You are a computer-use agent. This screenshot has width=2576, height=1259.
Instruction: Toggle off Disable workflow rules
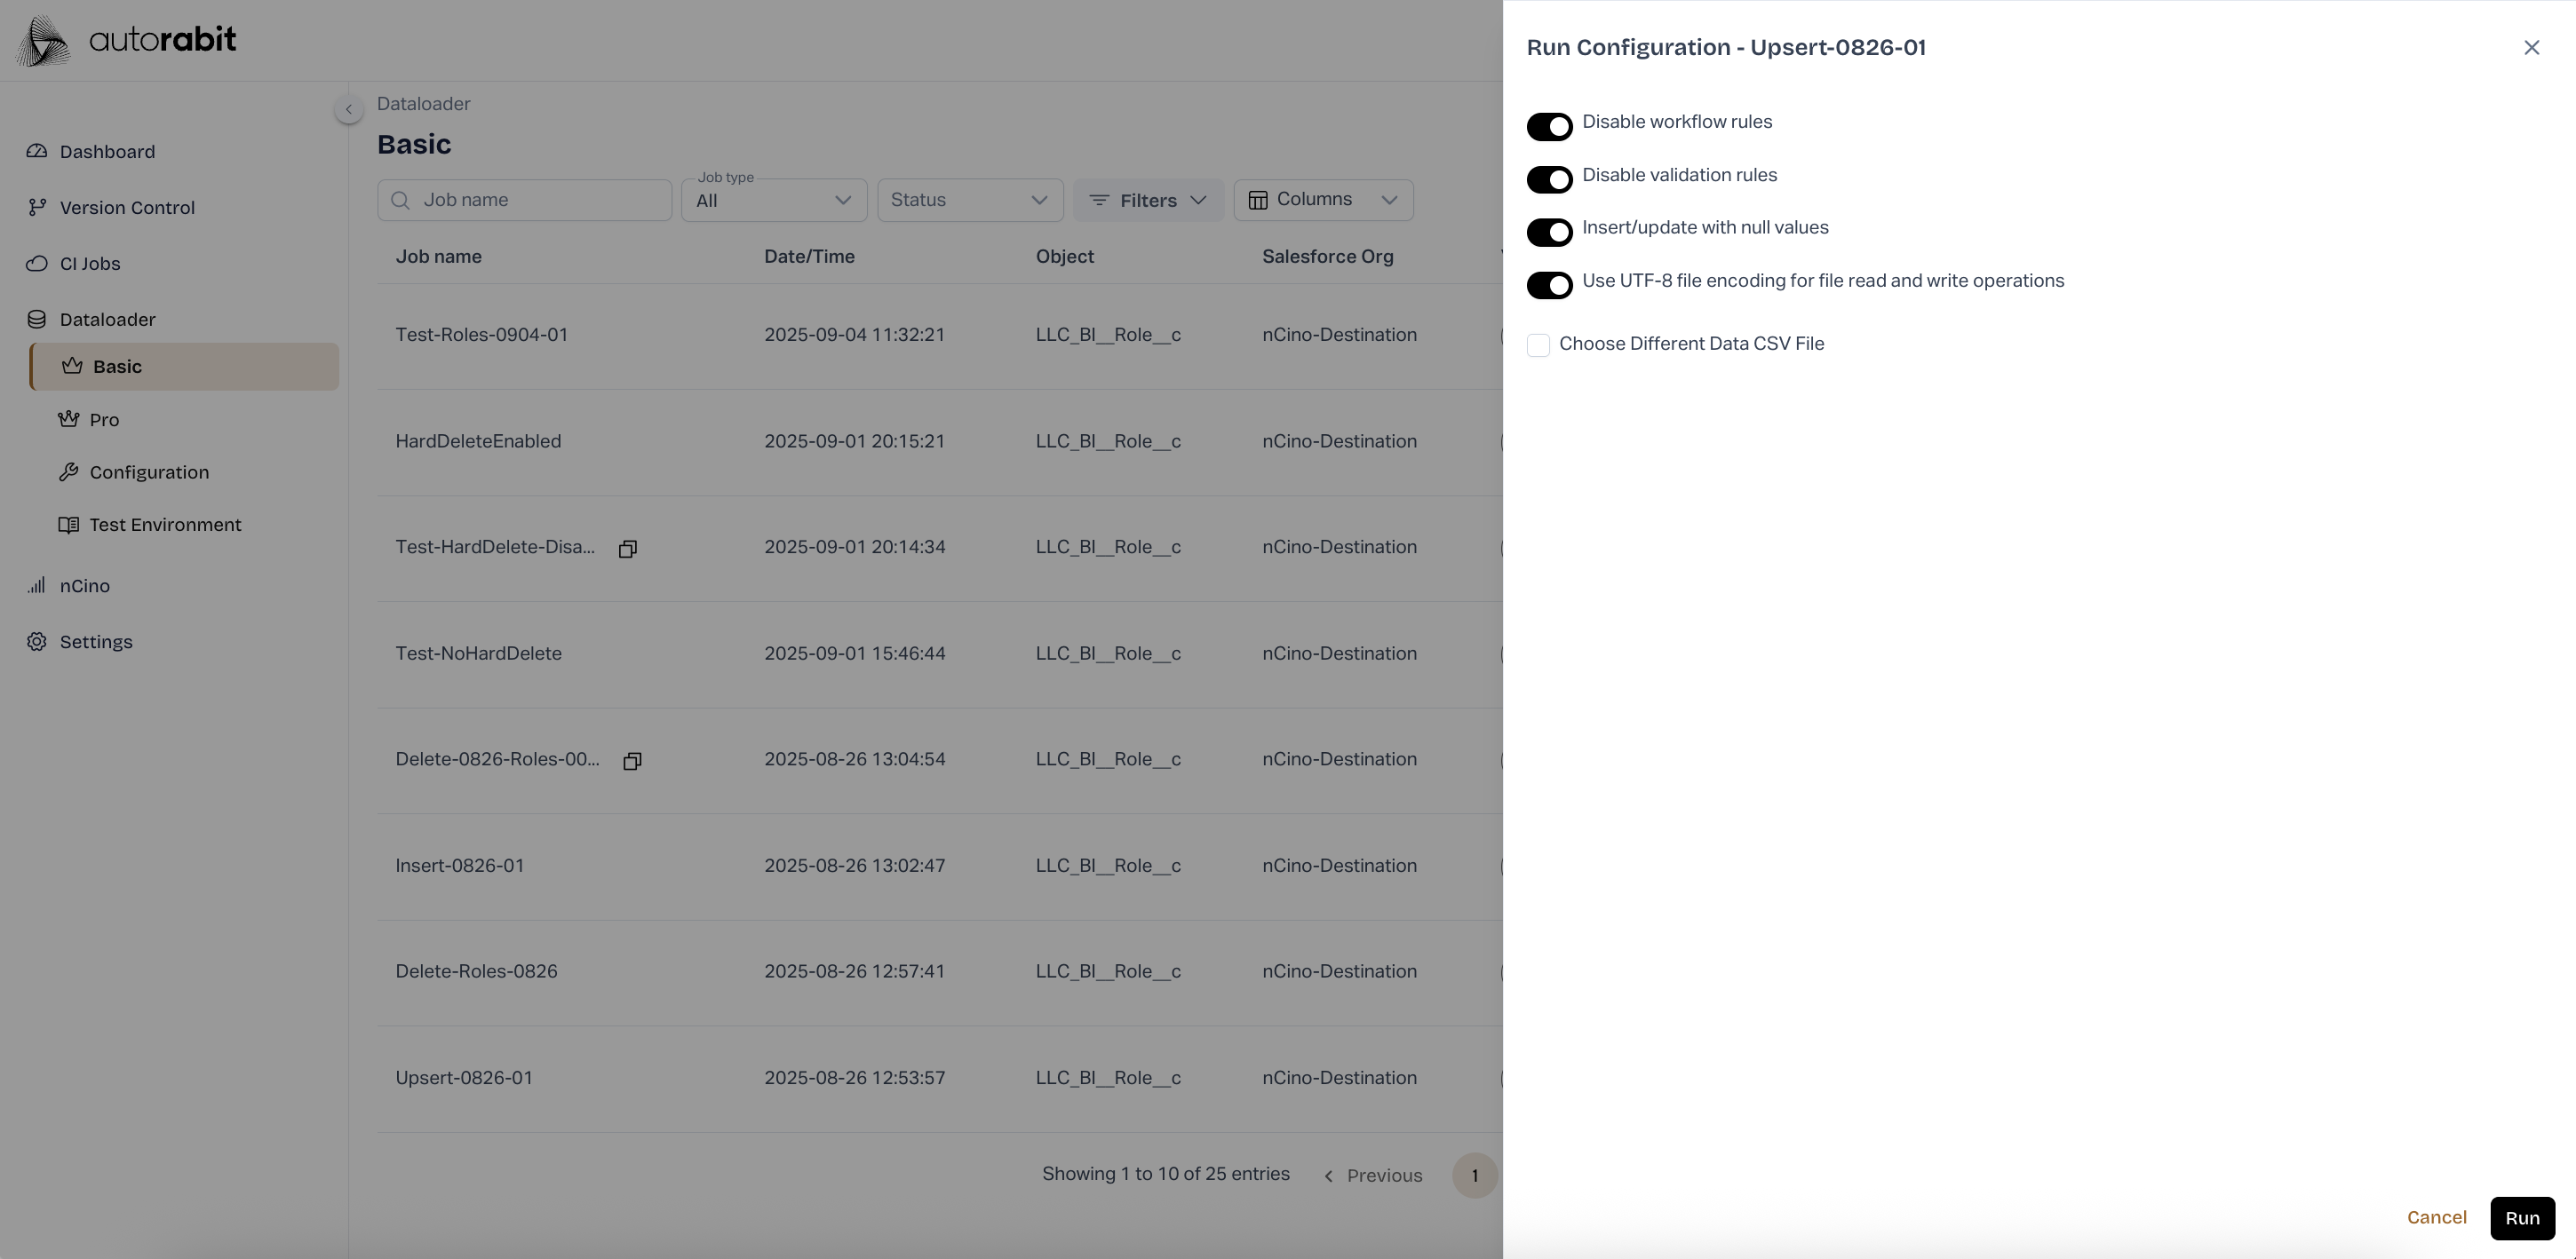(1549, 127)
